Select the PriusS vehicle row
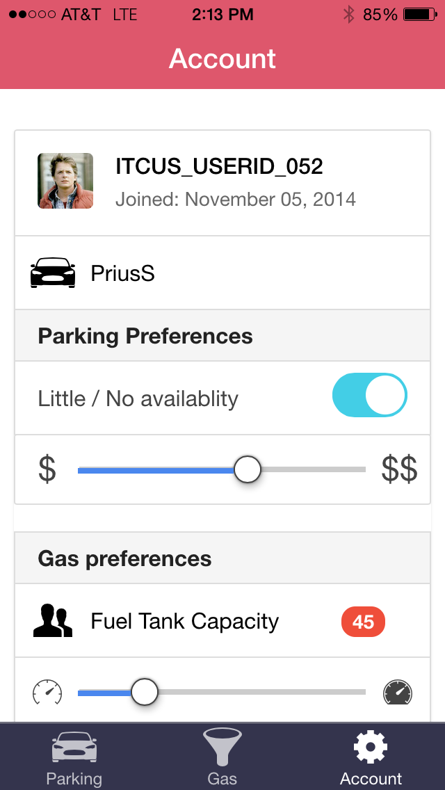445x790 pixels. [x=222, y=273]
